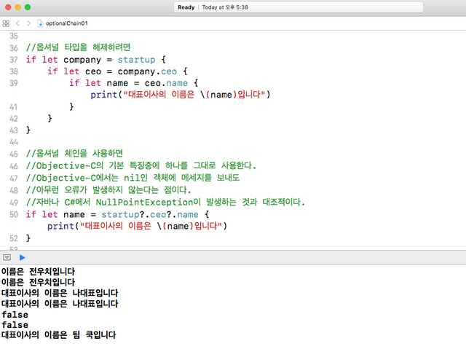
Task: Run the playground with the blue play button
Action: click(23, 257)
